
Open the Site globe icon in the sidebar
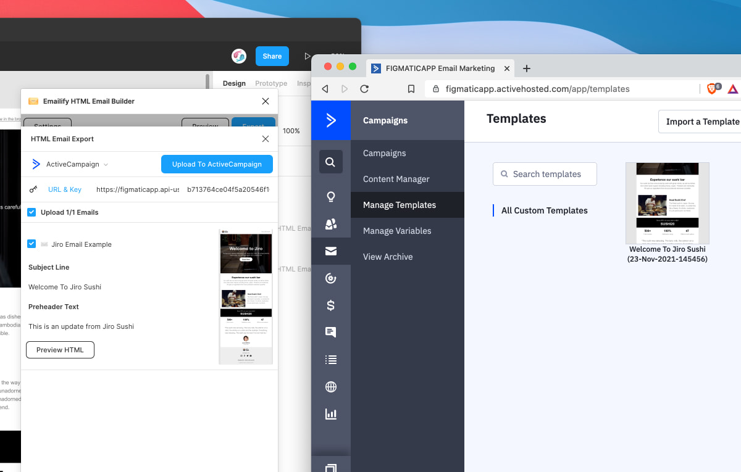[x=331, y=387]
